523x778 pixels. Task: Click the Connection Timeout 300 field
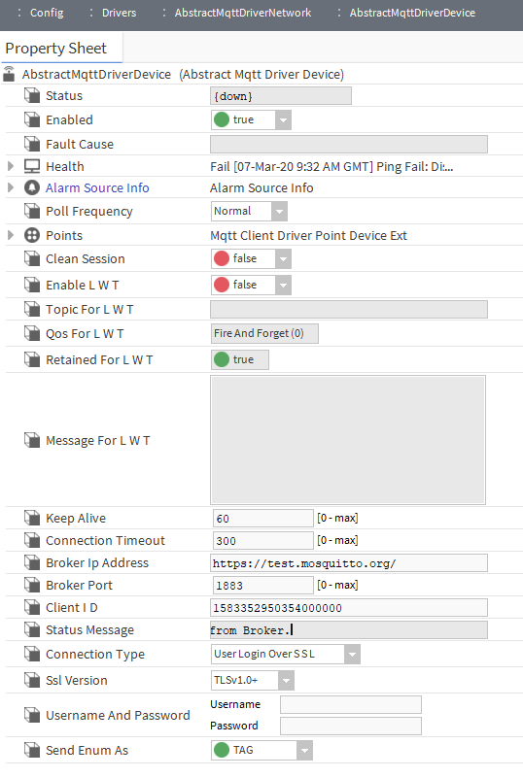[x=263, y=540]
